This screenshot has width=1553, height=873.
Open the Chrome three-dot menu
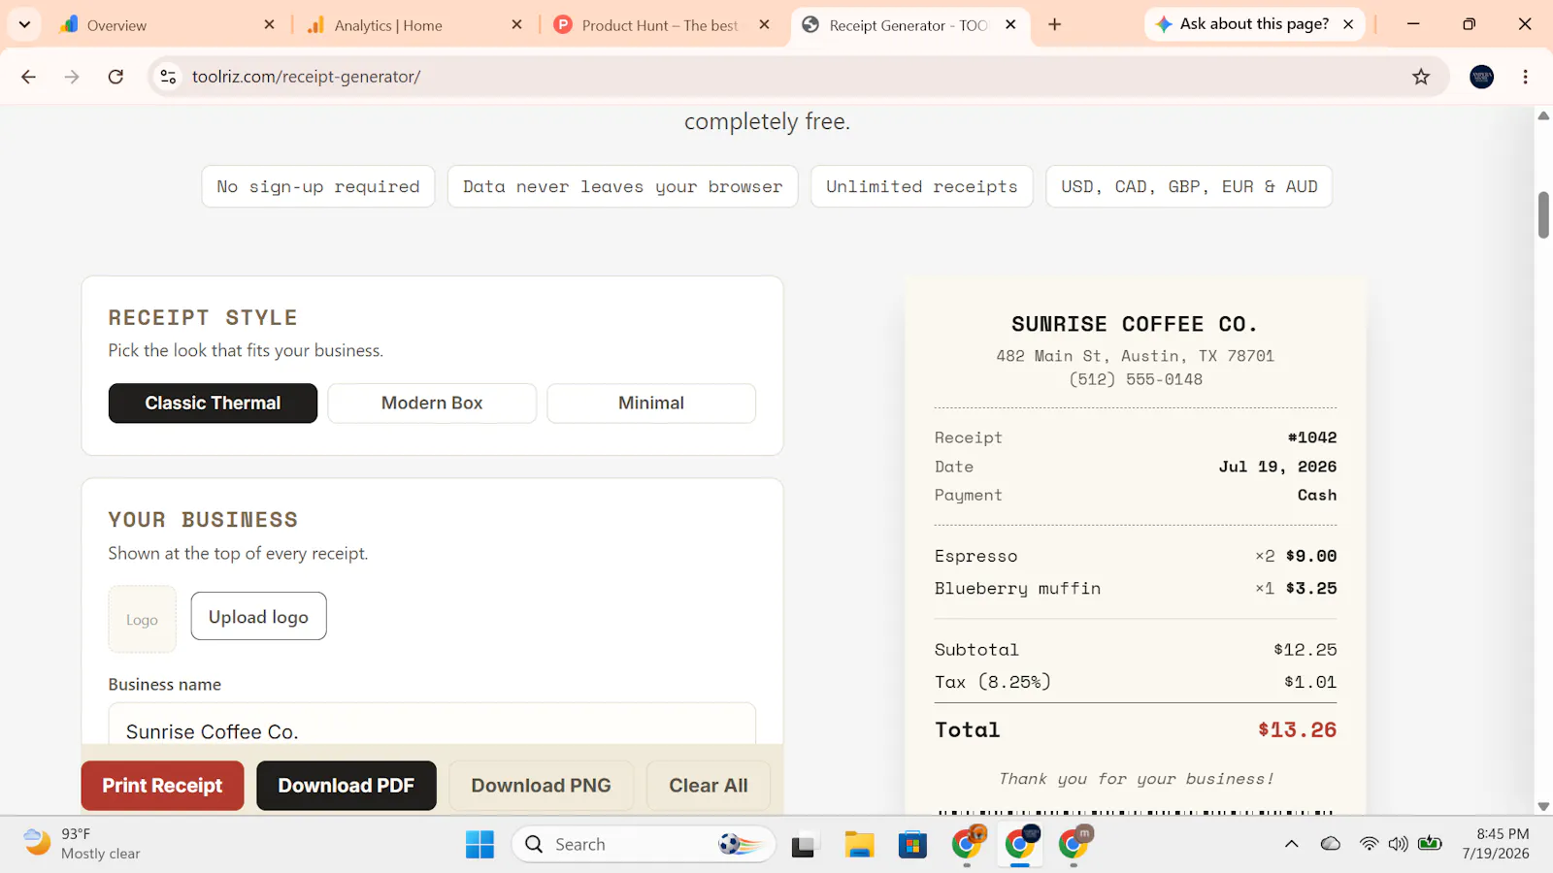pyautogui.click(x=1525, y=77)
